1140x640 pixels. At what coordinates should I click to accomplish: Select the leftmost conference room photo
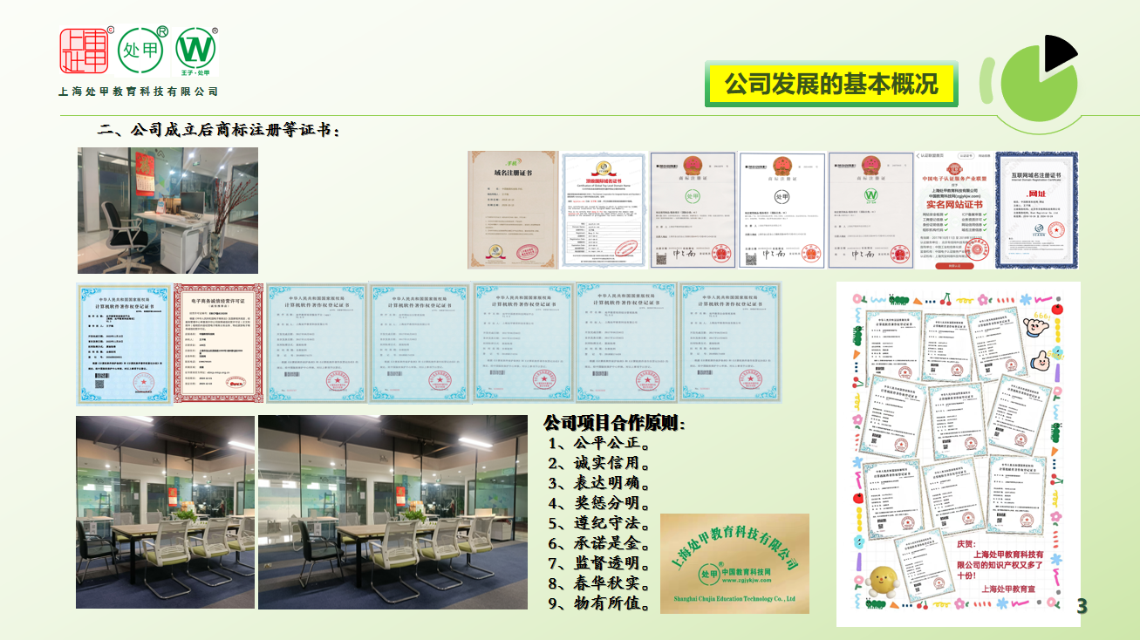165,512
